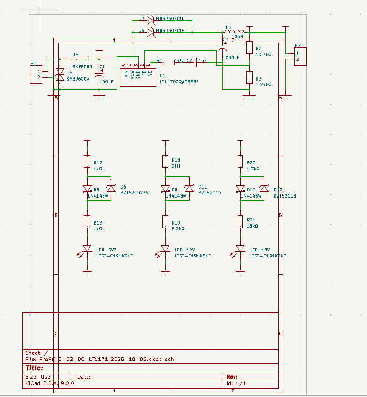Viewport: 367px width, 397px height.
Task: Click the U3 Schottky diode symbol
Action: (150, 20)
